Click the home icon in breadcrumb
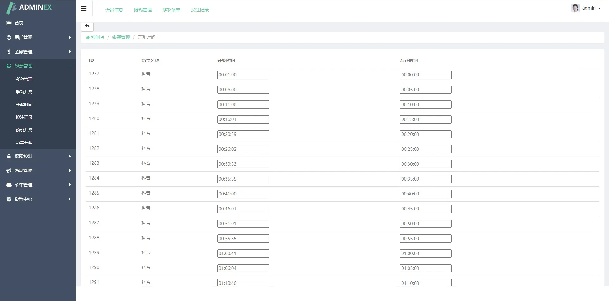This screenshot has width=609, height=301. pos(88,37)
